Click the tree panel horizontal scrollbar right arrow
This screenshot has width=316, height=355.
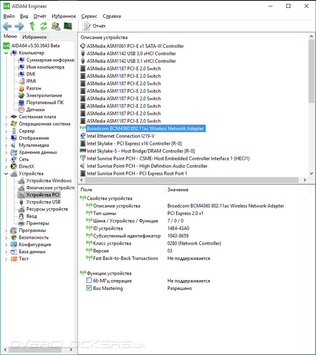coord(71,350)
